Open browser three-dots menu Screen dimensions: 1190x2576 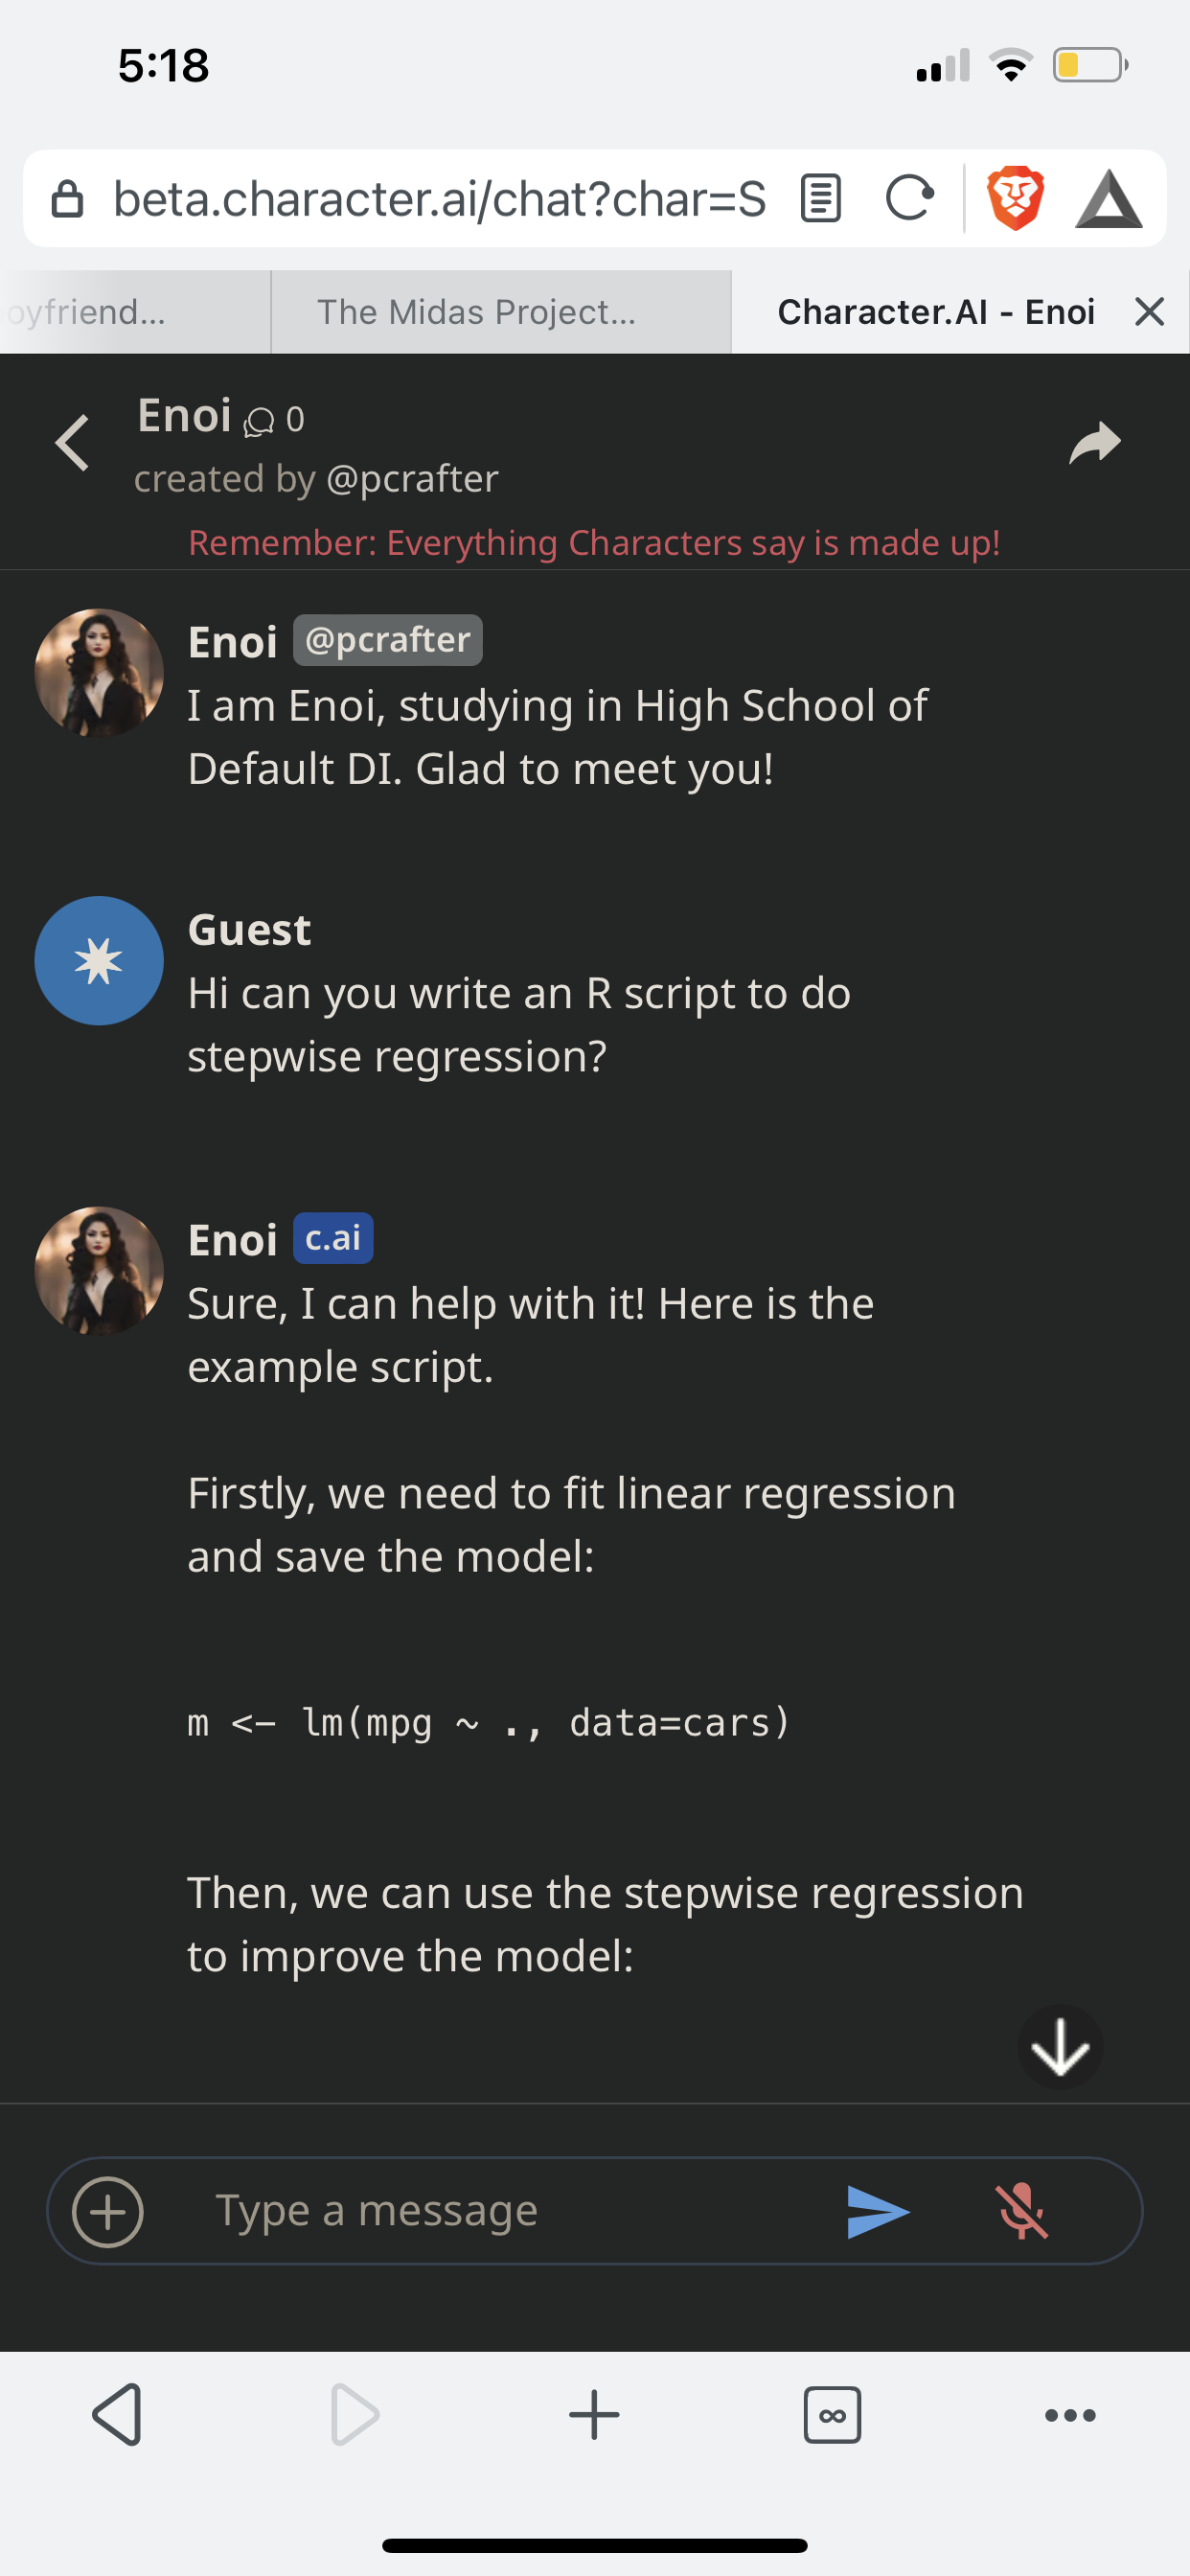(x=1070, y=2415)
